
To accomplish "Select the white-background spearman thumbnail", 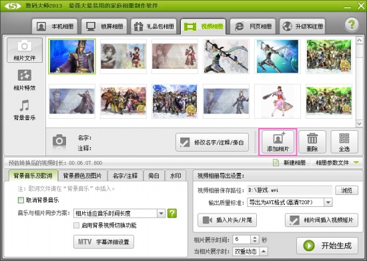I will tap(226, 57).
